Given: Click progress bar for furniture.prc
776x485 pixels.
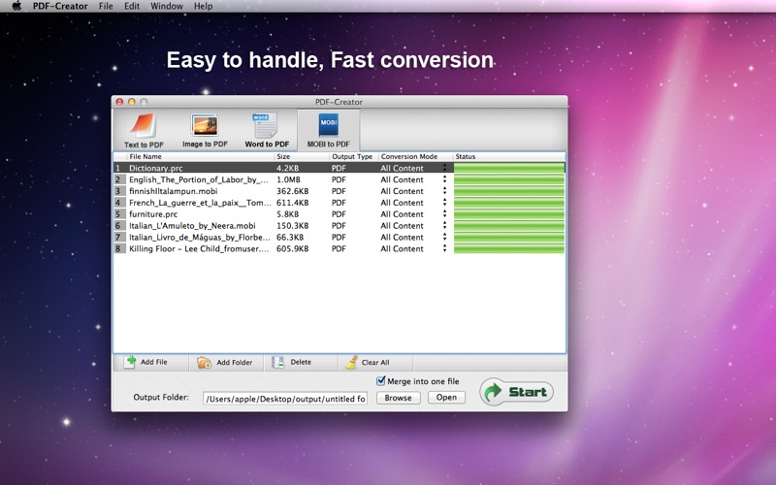Looking at the screenshot, I should coord(508,214).
